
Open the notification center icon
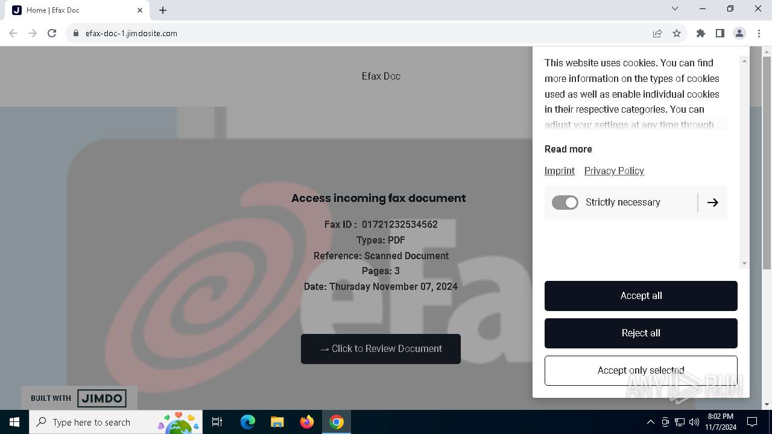coord(752,422)
